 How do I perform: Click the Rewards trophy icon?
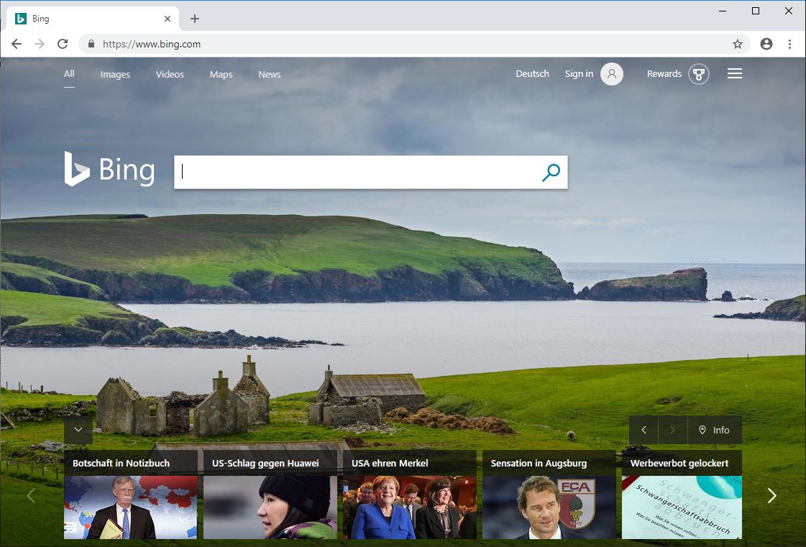pos(699,74)
